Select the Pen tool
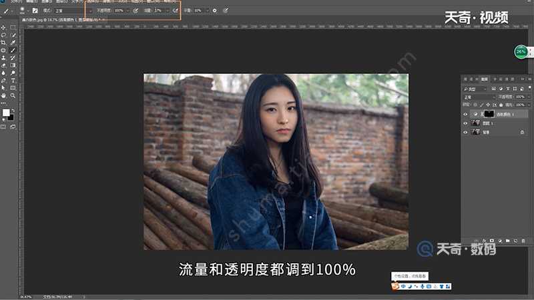The width and height of the screenshot is (534, 300). [3, 81]
